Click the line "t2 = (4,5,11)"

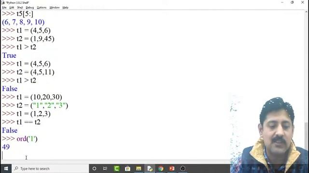[x=35, y=72]
